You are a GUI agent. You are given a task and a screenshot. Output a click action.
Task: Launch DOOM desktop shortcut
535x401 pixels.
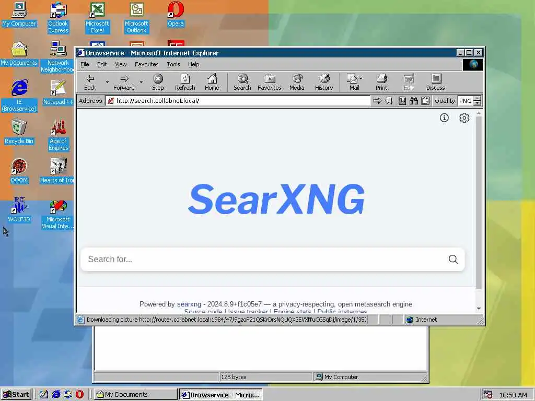[19, 171]
